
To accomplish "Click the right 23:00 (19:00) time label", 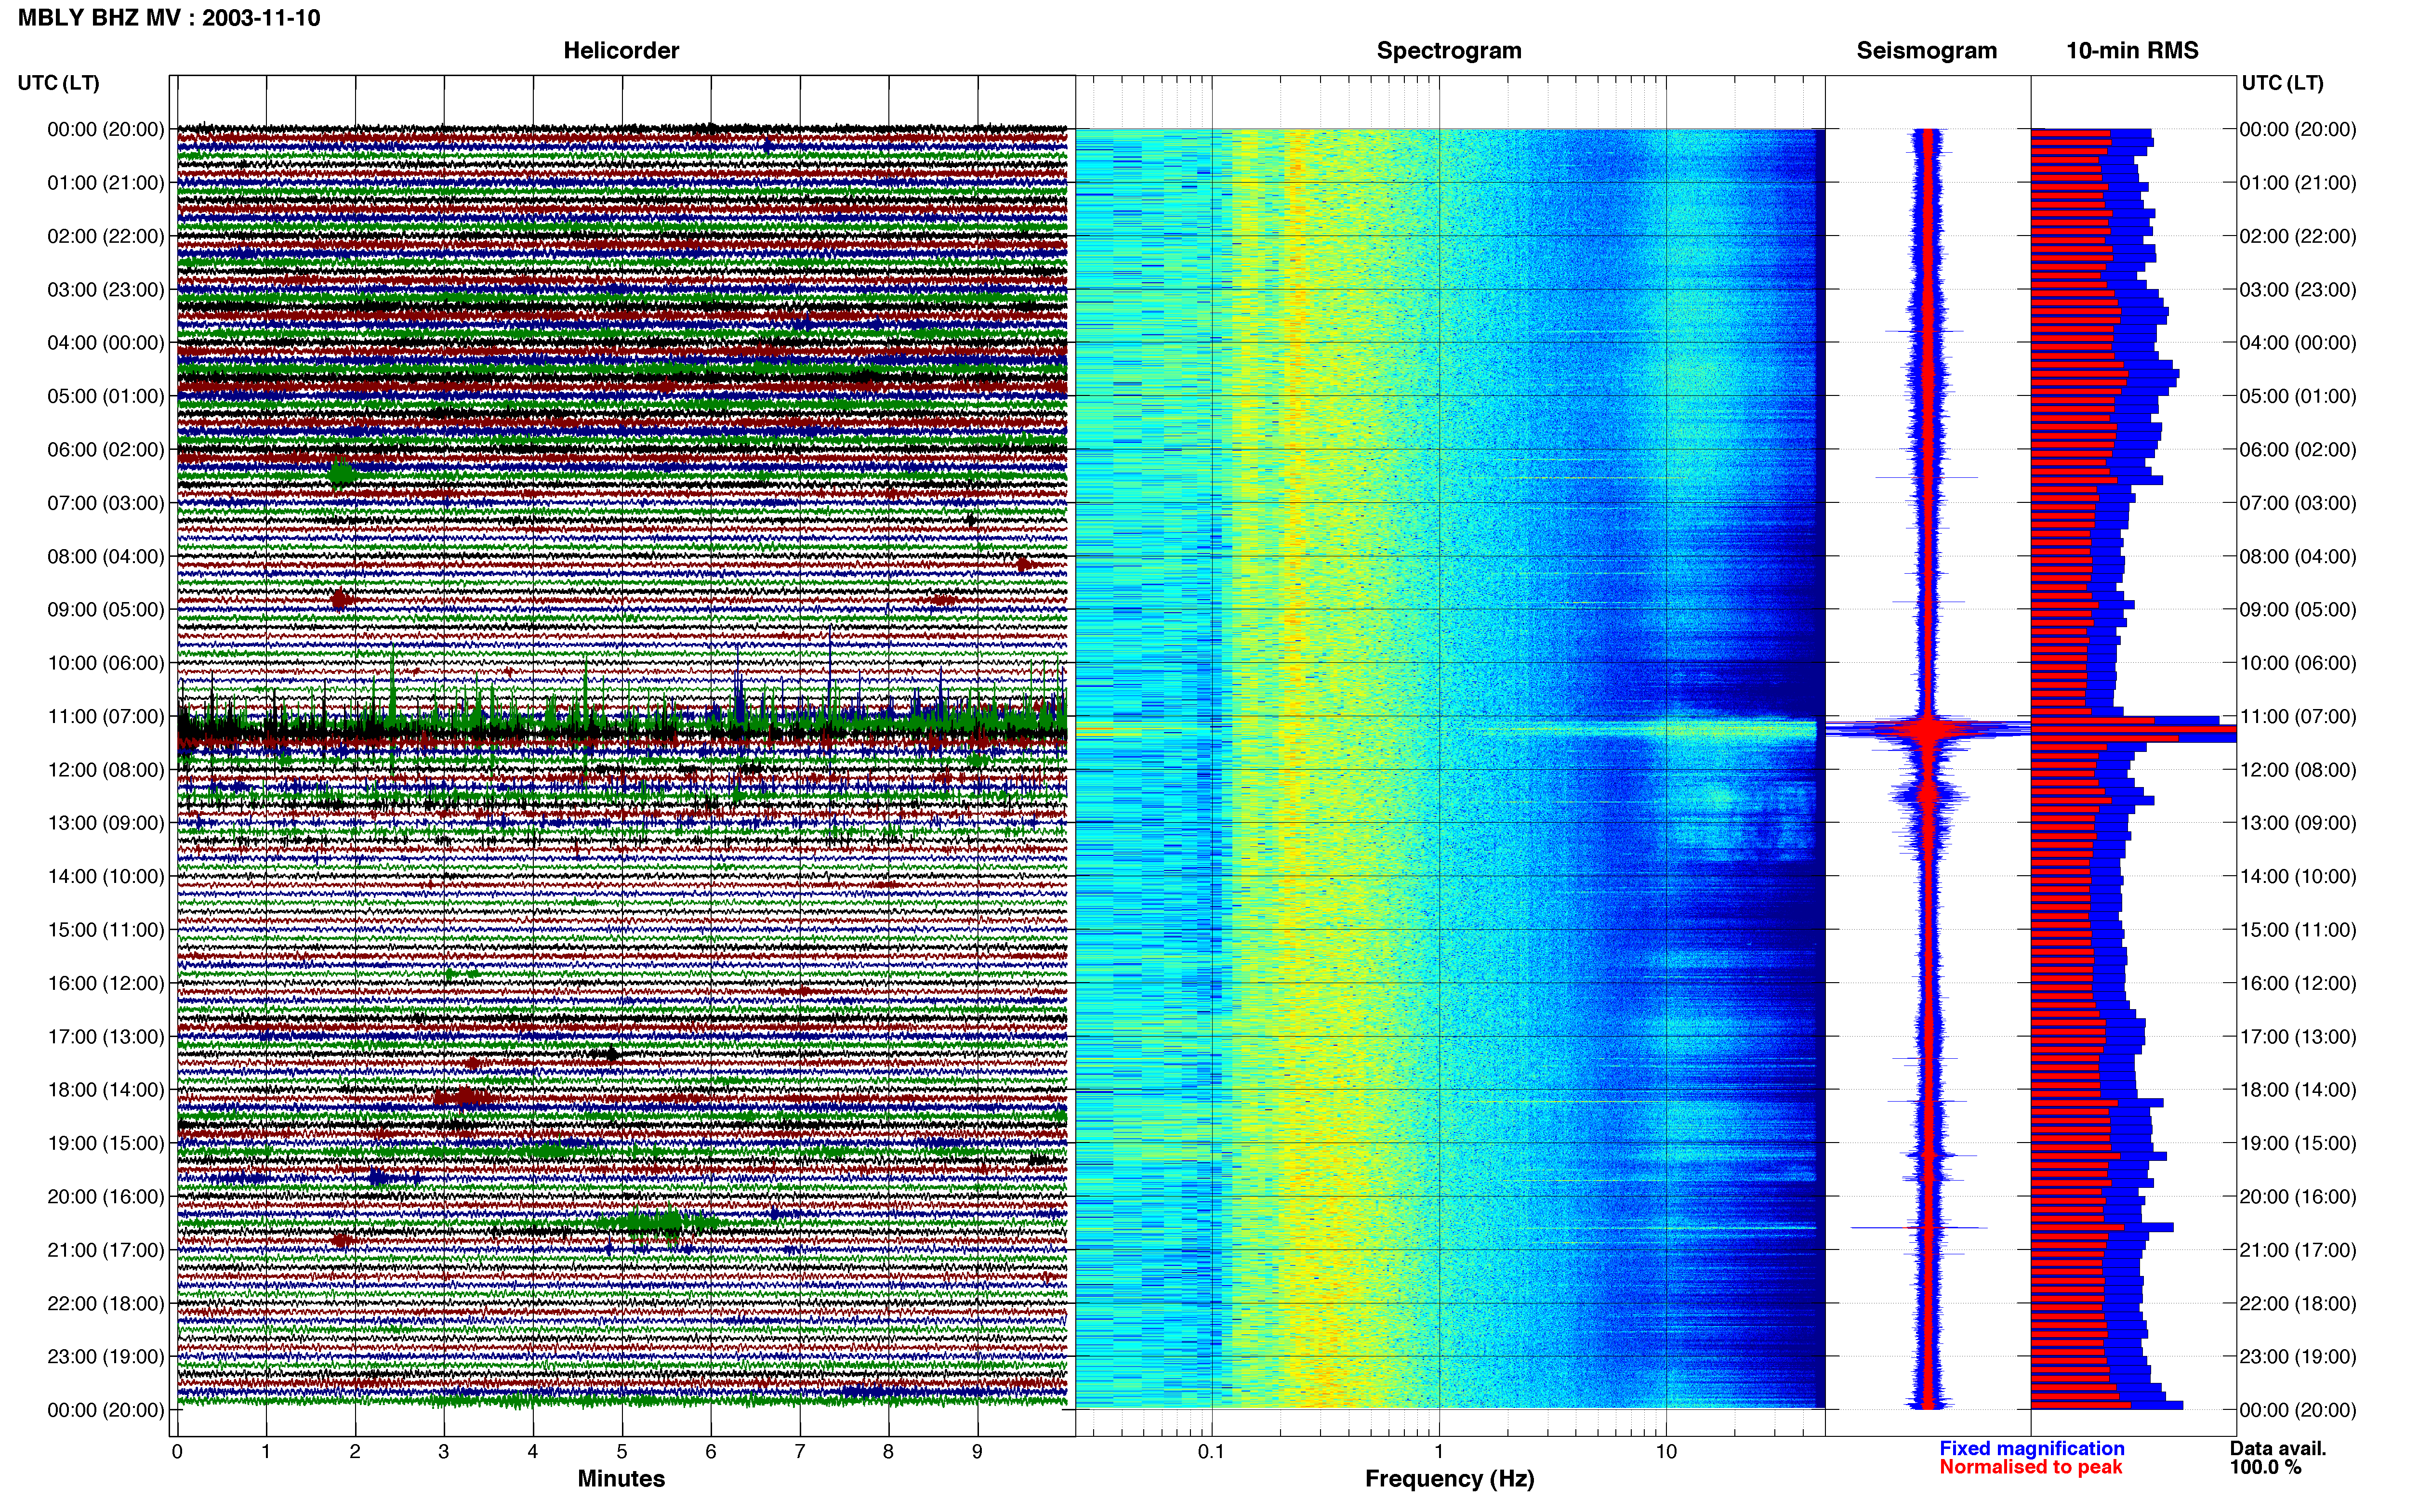I will [2298, 1357].
